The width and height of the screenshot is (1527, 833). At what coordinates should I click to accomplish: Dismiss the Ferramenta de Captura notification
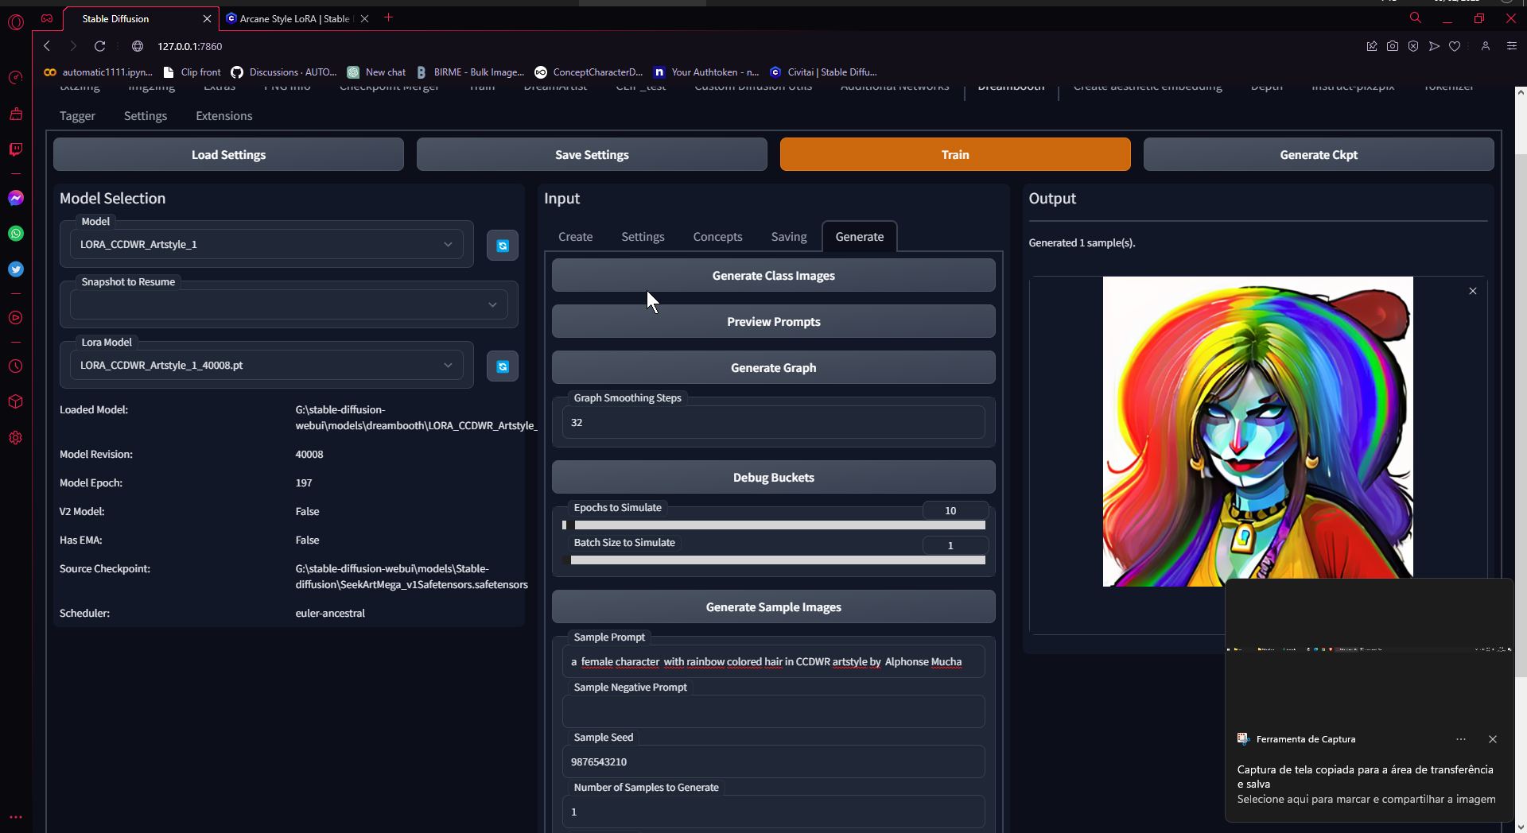1493,739
